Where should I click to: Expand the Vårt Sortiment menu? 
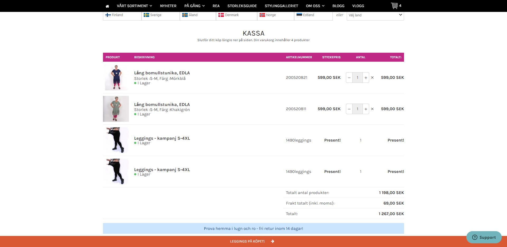[x=134, y=6]
